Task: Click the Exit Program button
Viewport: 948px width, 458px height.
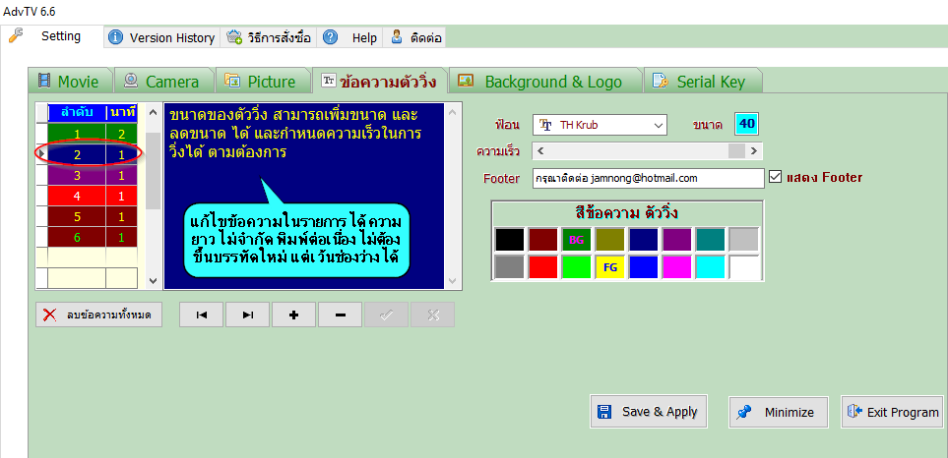Action: pyautogui.click(x=892, y=412)
